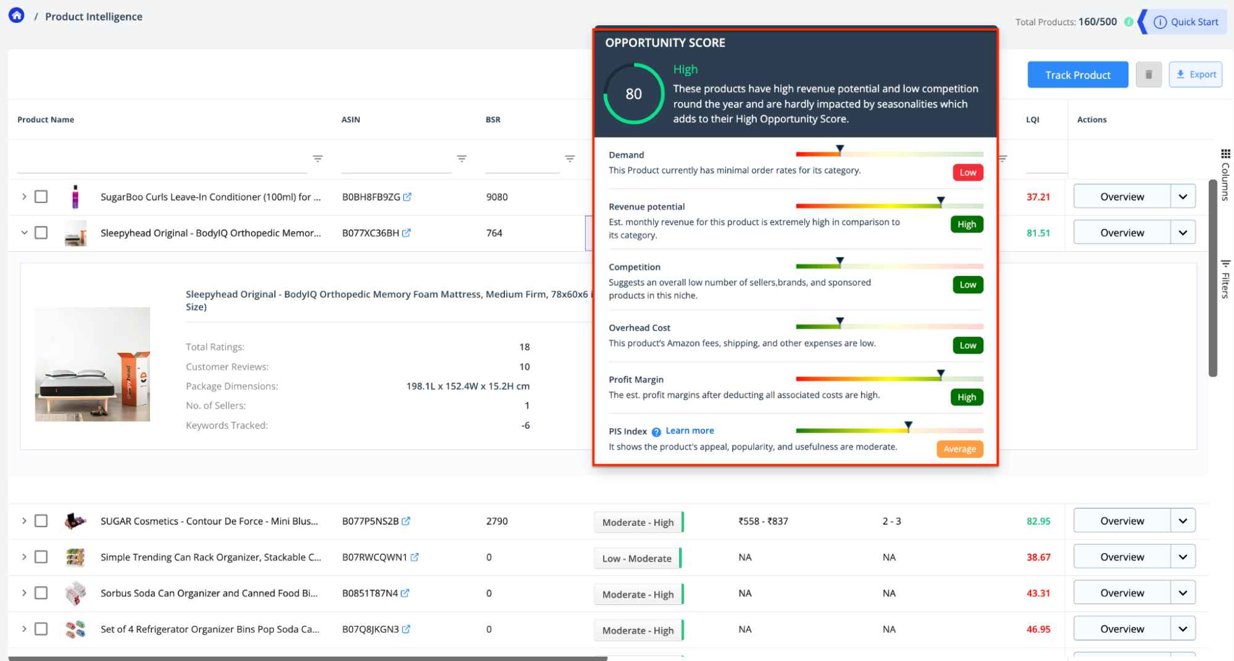This screenshot has width=1234, height=661.
Task: Expand the Set of 4 Refrigerator Bins row
Action: pos(24,629)
